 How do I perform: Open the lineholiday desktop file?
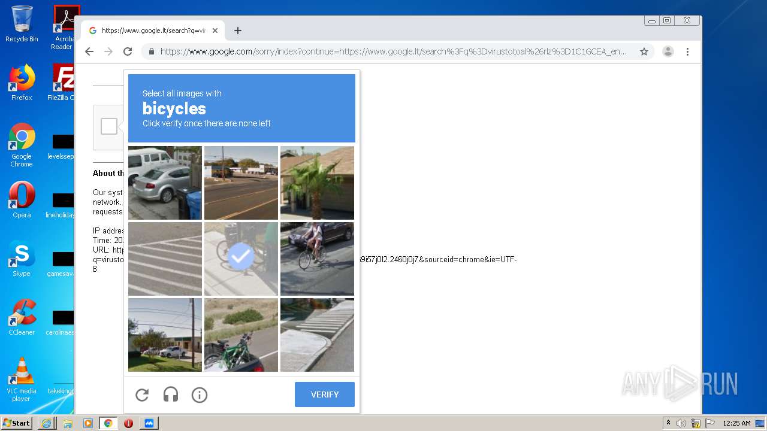pyautogui.click(x=62, y=205)
